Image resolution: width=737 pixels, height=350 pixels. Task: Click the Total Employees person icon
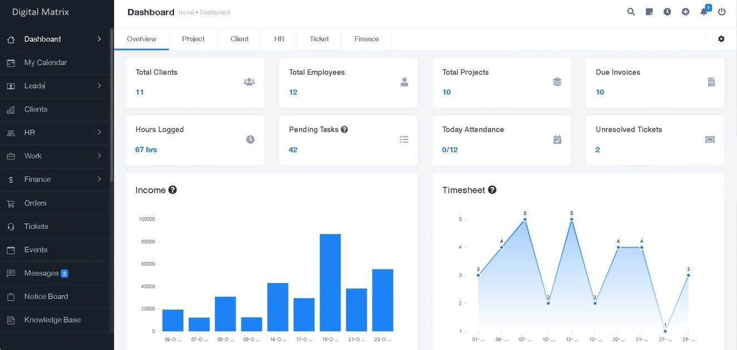[404, 82]
